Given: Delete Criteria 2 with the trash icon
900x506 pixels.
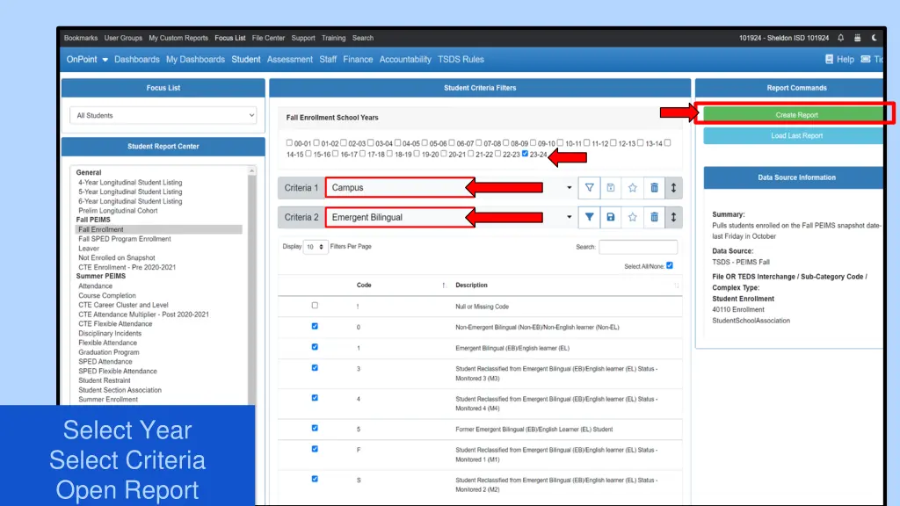Looking at the screenshot, I should tap(654, 218).
